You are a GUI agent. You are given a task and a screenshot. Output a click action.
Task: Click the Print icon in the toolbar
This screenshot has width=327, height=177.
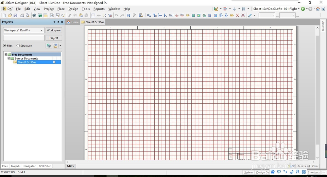point(22,15)
